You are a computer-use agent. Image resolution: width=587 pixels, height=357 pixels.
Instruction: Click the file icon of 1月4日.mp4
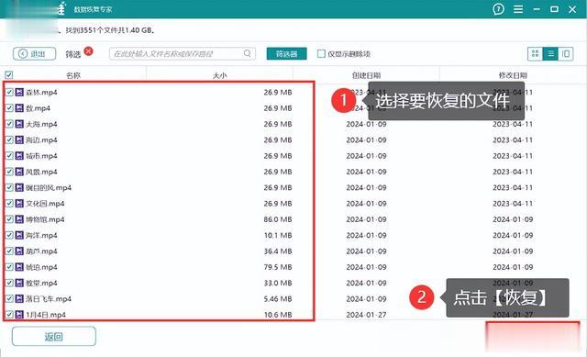[19, 315]
